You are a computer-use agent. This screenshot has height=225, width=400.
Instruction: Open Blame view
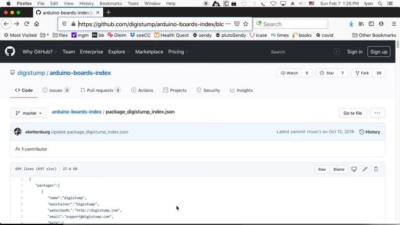tap(339, 169)
